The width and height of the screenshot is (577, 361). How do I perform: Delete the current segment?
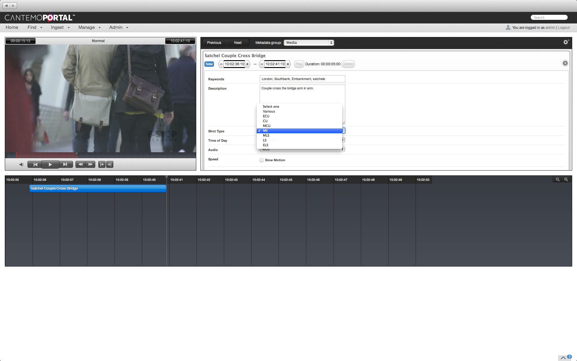(348, 64)
